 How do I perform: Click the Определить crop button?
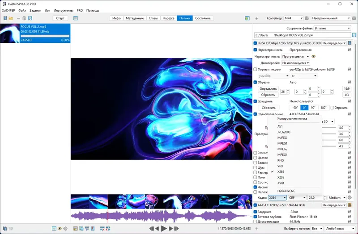coord(268,88)
